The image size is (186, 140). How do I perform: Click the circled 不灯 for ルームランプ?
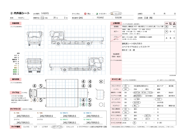tap(156, 99)
